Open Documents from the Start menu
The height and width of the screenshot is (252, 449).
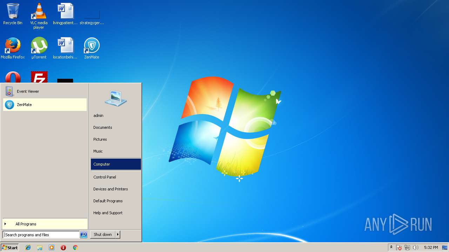click(x=116, y=127)
